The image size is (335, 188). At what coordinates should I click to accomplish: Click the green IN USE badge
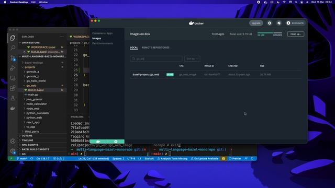(x=170, y=75)
